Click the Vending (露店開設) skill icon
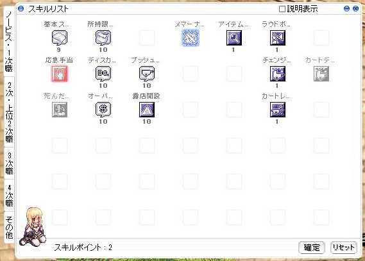Screen dimensions: 365x261 (x=147, y=110)
